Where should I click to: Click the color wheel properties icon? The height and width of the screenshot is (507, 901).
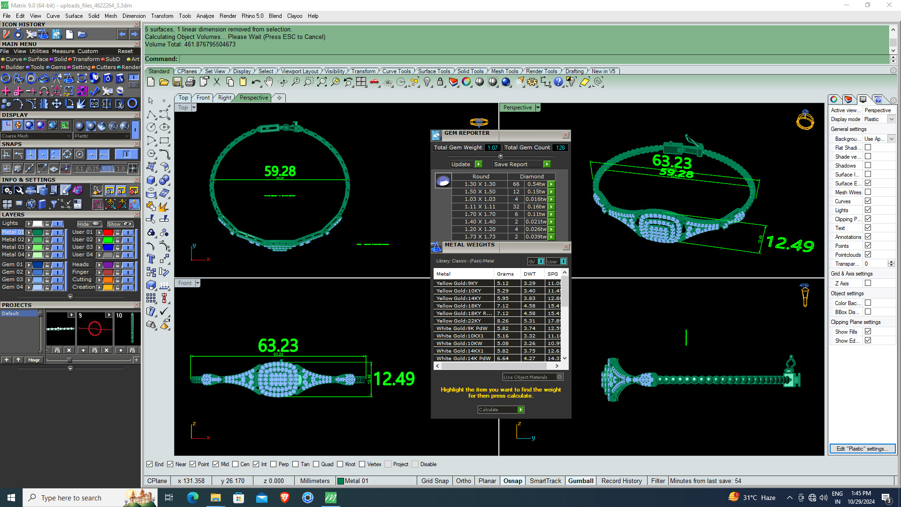click(466, 82)
